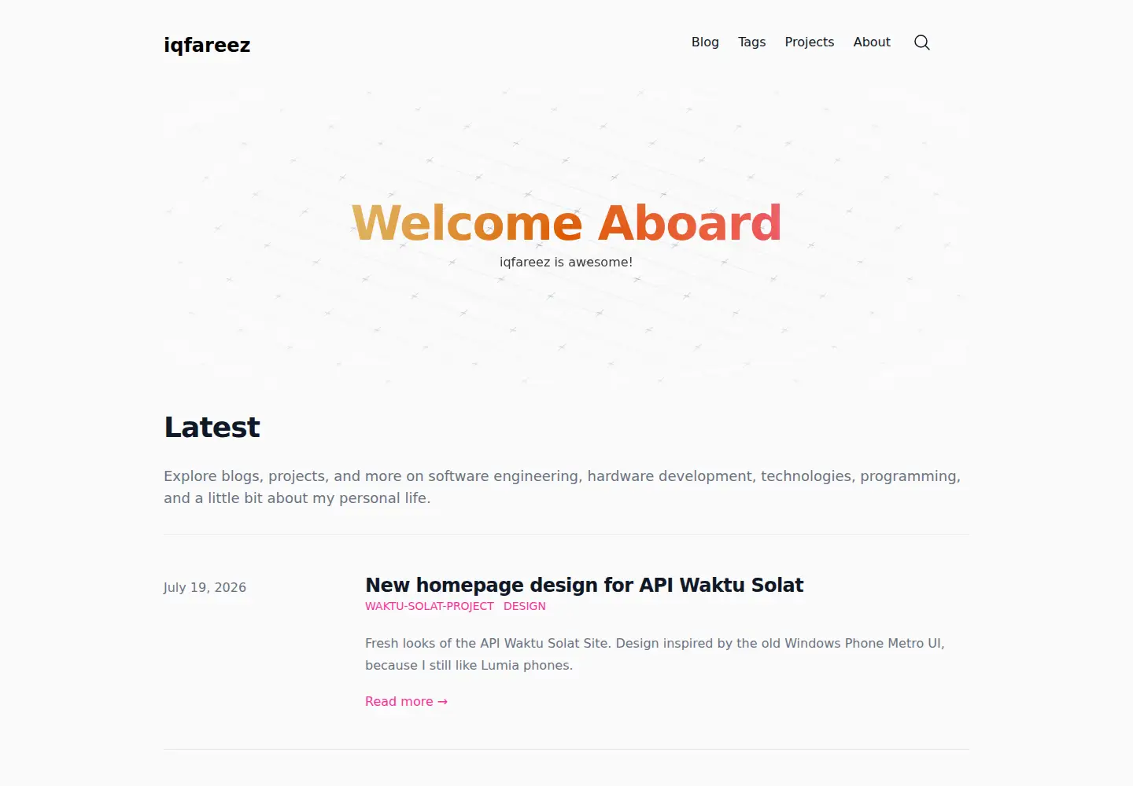Click the Latest heading
This screenshot has height=786, width=1133.
212,427
